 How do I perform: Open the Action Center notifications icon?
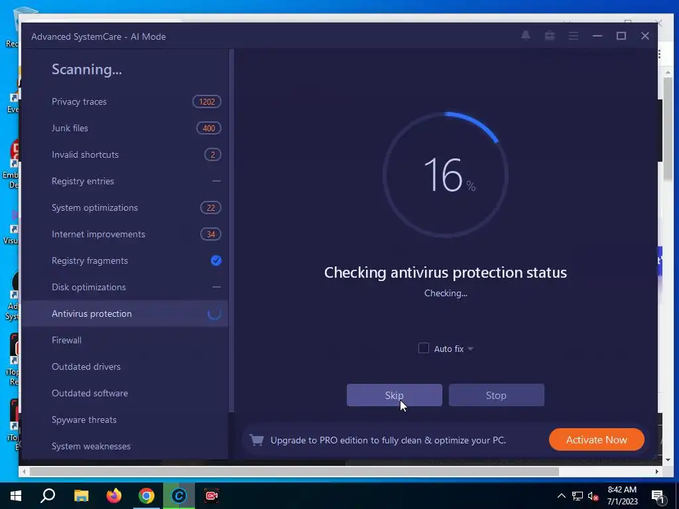[658, 496]
